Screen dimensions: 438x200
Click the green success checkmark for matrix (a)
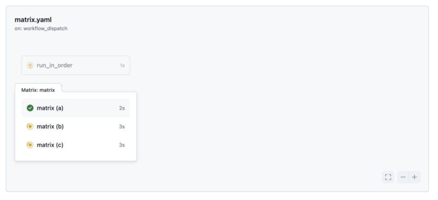(x=30, y=108)
